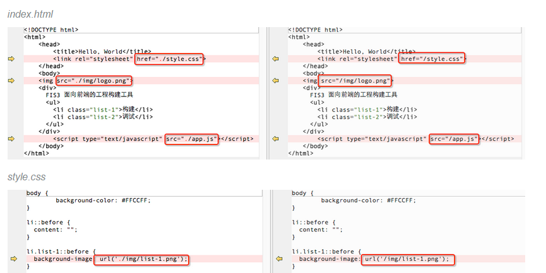Click 'li::before {' in the left style.css pane
Image resolution: width=546 pixels, height=273 pixels.
(49, 222)
